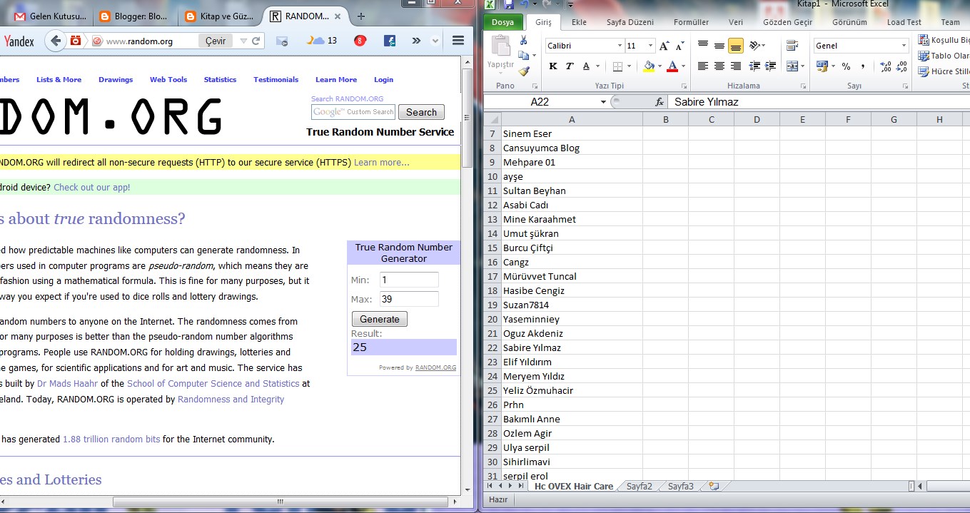Open the Dr Mads Haahr link

click(67, 384)
